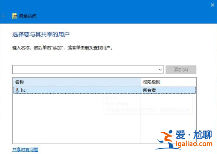This screenshot has height=154, width=217.
Task: Open the 共享时有问题 help link
Action: [25, 150]
